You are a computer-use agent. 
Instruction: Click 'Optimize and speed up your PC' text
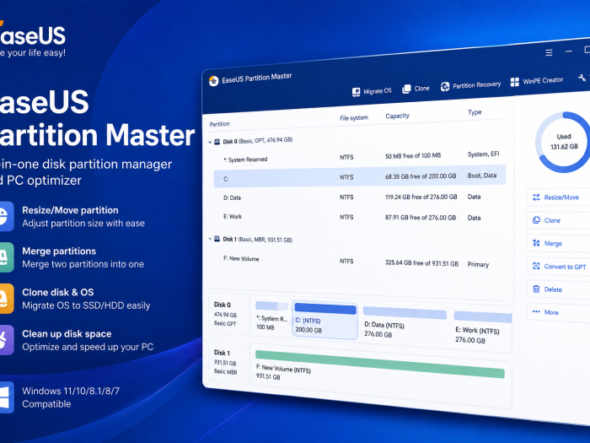pyautogui.click(x=88, y=347)
